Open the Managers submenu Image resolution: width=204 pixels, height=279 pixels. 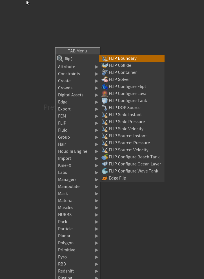click(78, 180)
